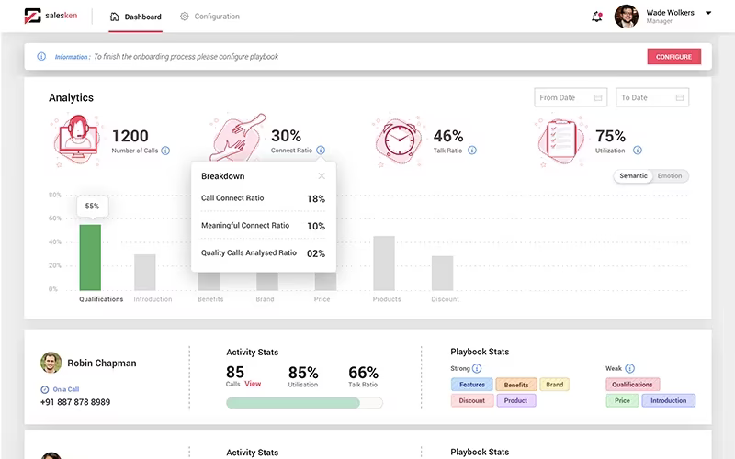This screenshot has width=735, height=459.
Task: Open the Configuration tab
Action: click(209, 17)
